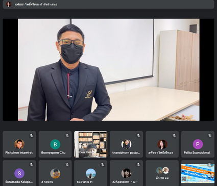This screenshot has height=186, width=217.
Task: Click the muted mic icon on สุพัชชา's tile
Action: pyautogui.click(x=174, y=136)
